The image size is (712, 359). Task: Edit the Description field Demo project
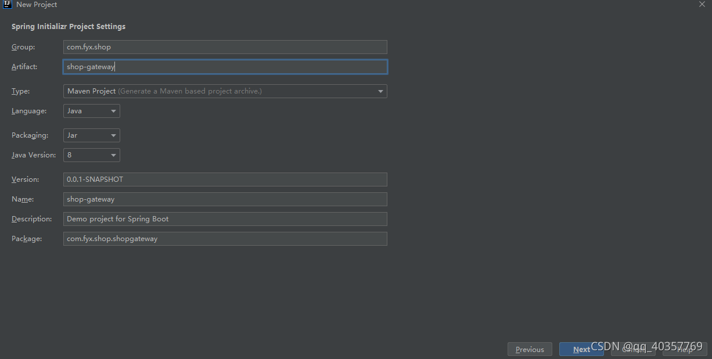[x=225, y=219]
